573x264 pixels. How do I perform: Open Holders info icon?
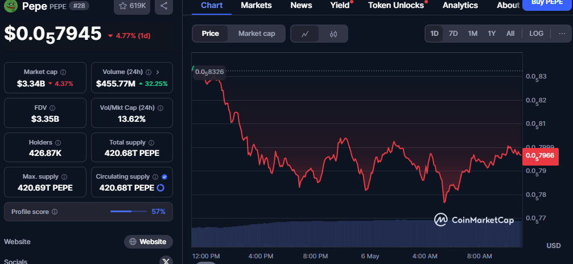(x=58, y=143)
